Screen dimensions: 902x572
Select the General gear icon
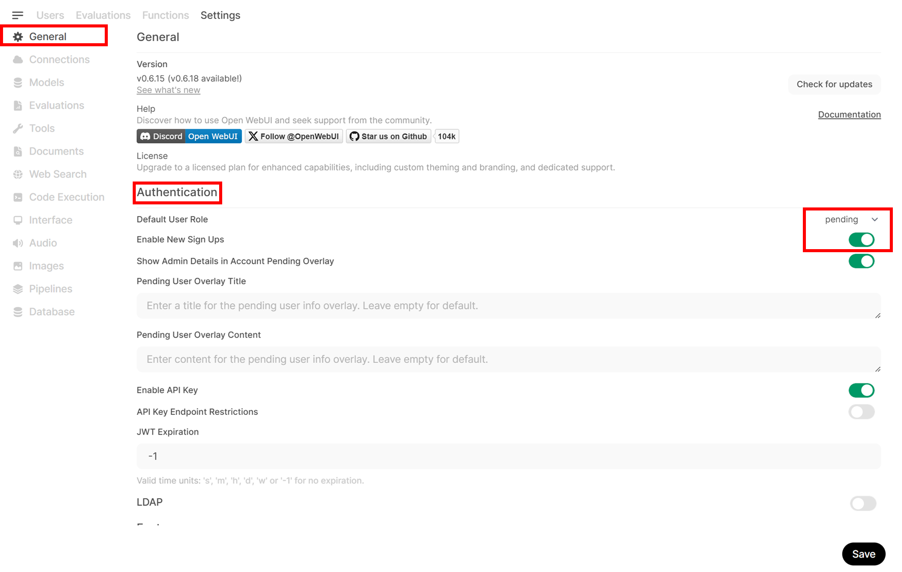[x=18, y=37]
